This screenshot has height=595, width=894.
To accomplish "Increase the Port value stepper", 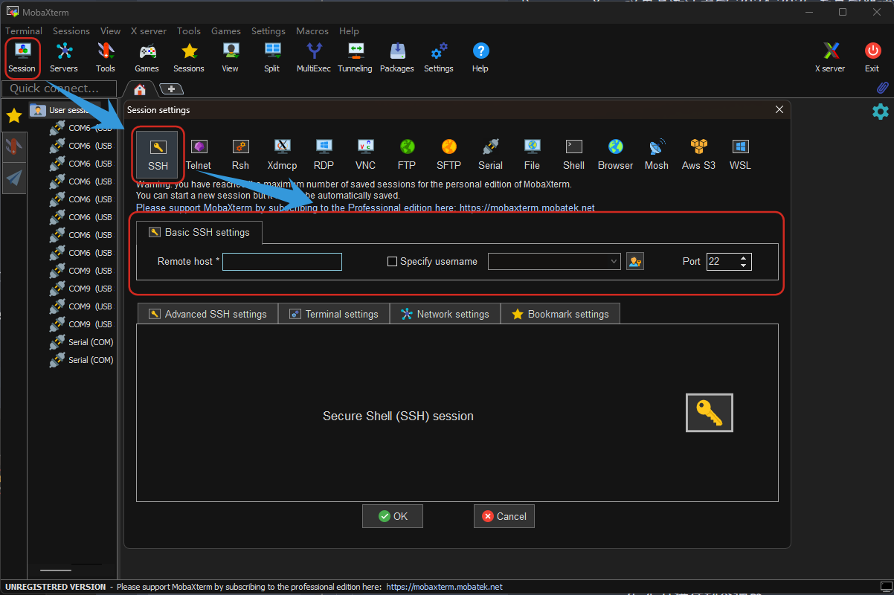I will 745,257.
